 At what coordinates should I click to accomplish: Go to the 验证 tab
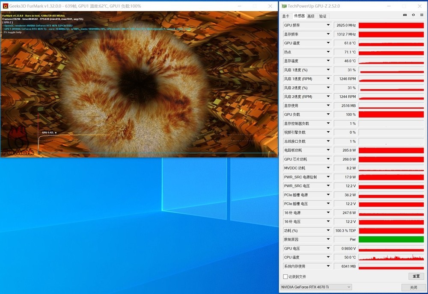pos(323,16)
